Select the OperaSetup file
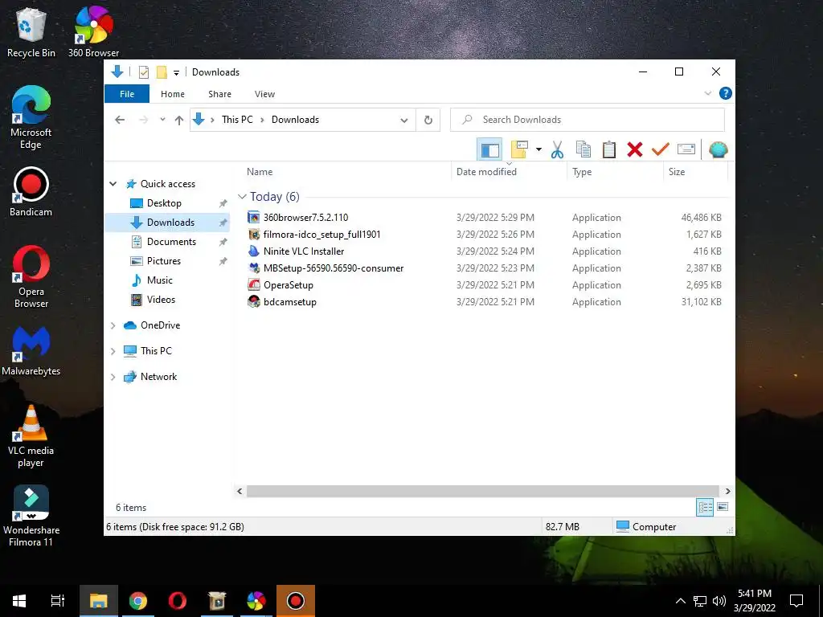823x617 pixels. 289,285
